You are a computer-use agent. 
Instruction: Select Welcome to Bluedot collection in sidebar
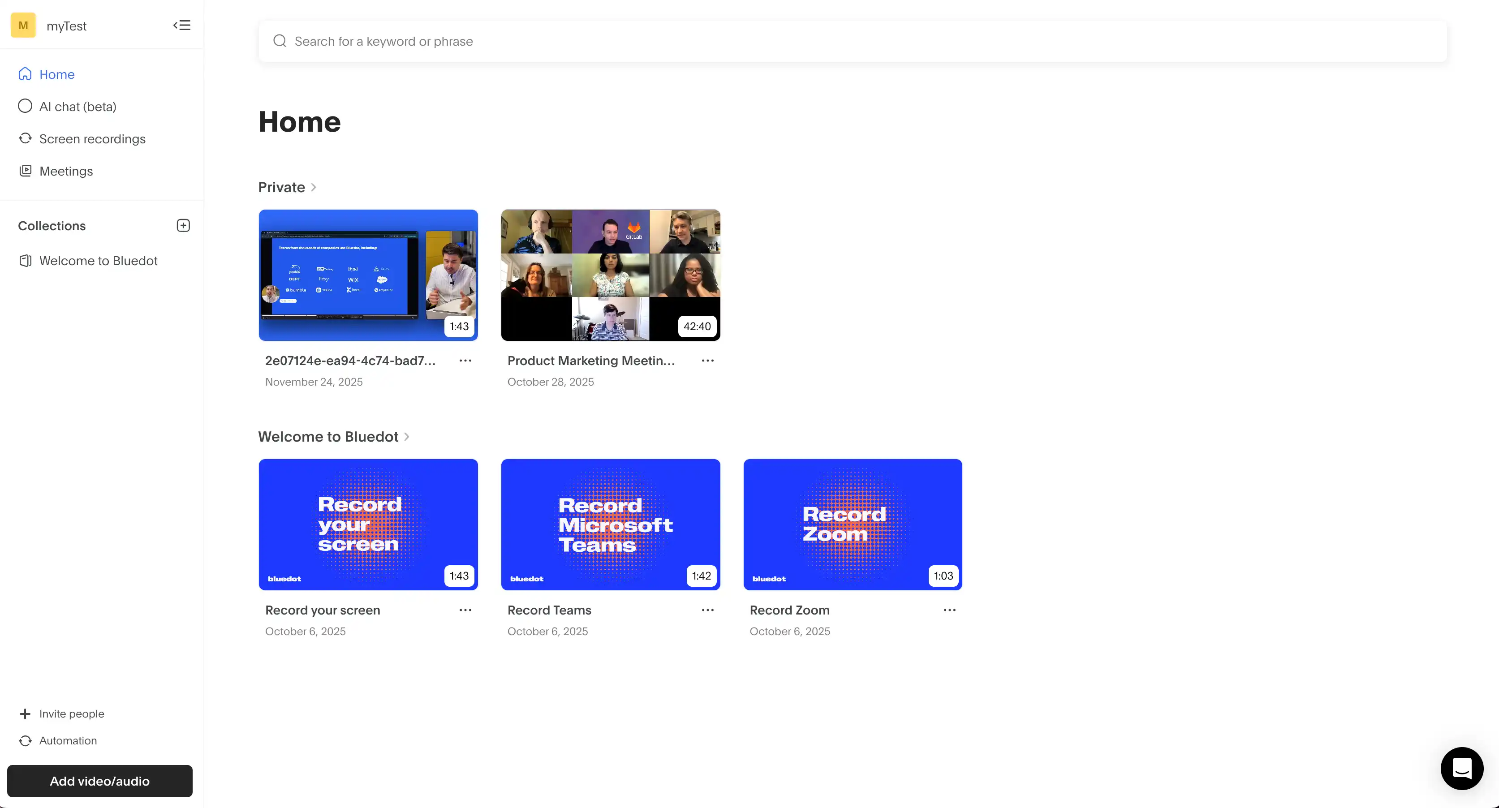[x=98, y=261]
